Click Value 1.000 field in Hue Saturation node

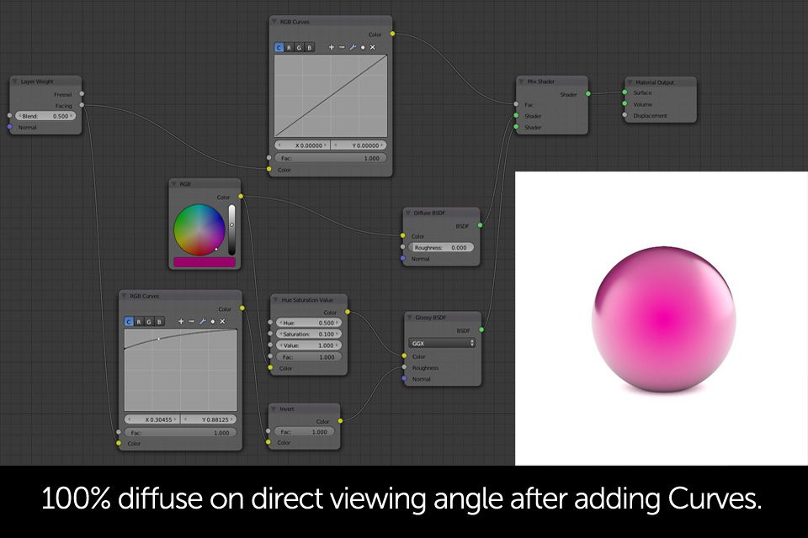(x=309, y=345)
